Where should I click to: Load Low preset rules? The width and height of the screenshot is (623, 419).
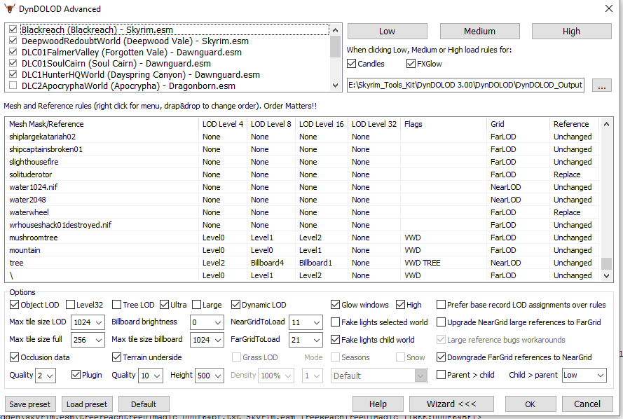[387, 32]
